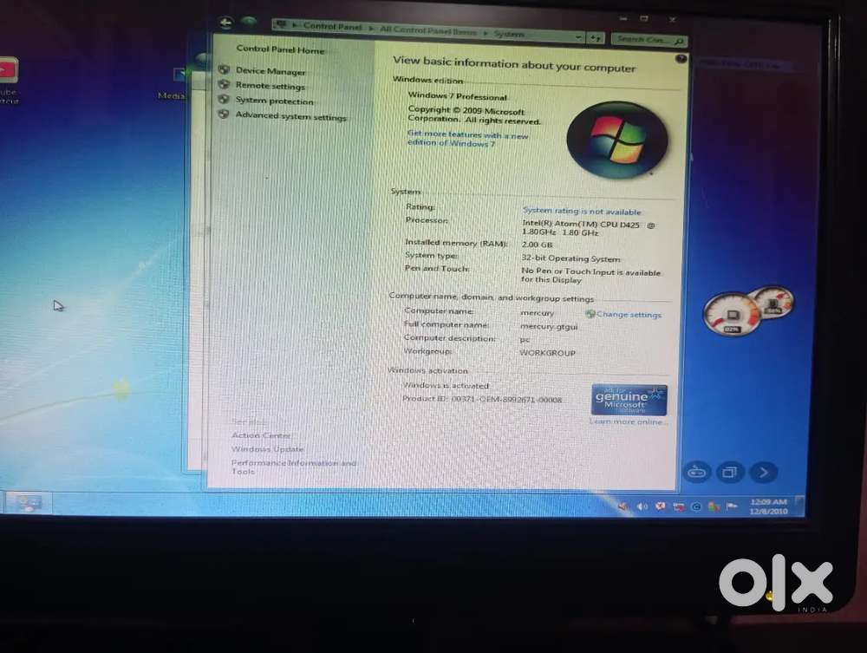867x653 pixels.
Task: Open Advanced system settings link
Action: coord(290,117)
